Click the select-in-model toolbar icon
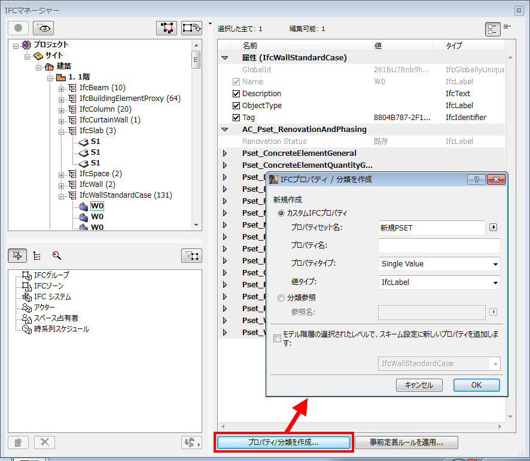The image size is (530, 461). [x=167, y=28]
